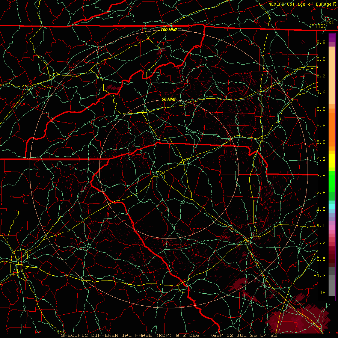Click the "KGSP" radar station identifier

[x=216, y=335]
